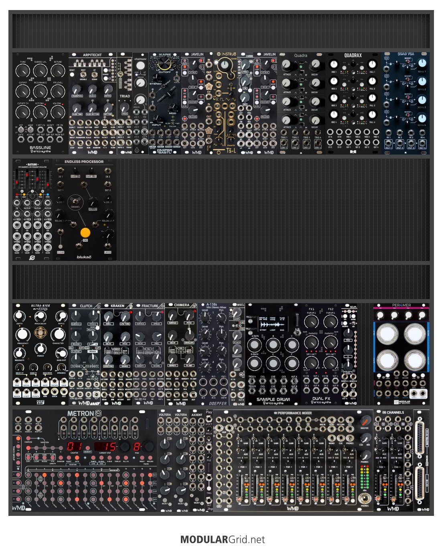This screenshot has height=548, width=446.
Task: Click the first frequency fader on Batumi
Action: [x=18, y=179]
